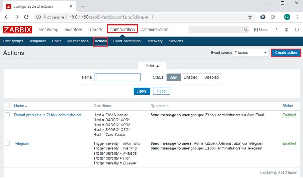Reload the page in browser
This screenshot has width=303, height=179.
[26, 17]
